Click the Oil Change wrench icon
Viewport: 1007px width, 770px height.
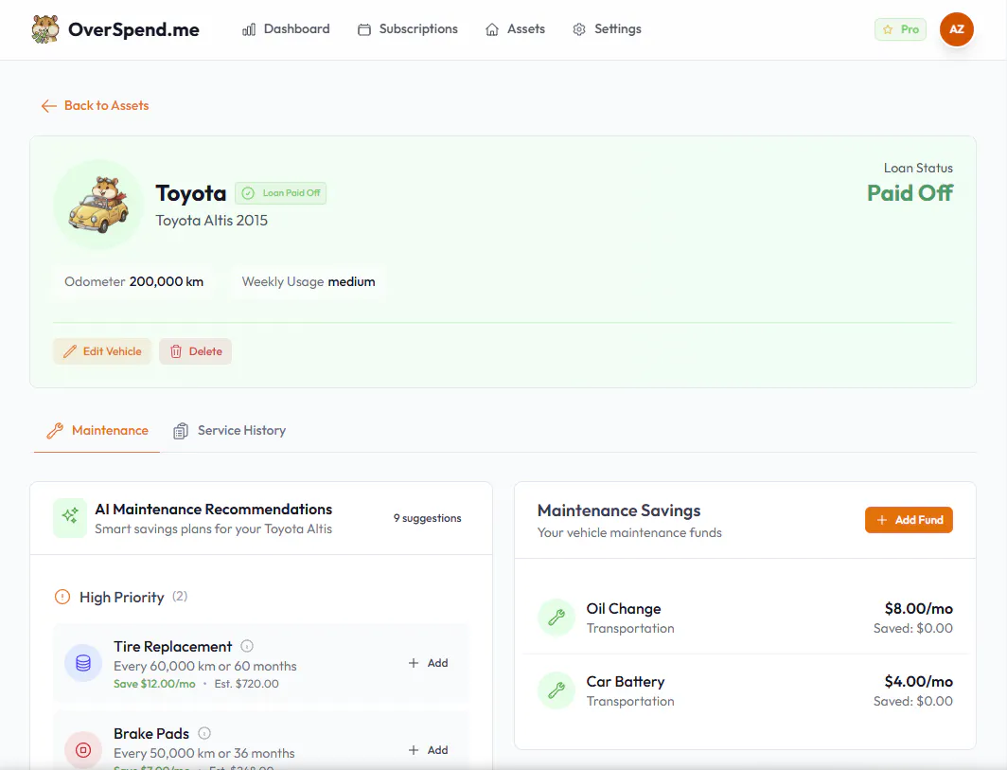(x=556, y=618)
